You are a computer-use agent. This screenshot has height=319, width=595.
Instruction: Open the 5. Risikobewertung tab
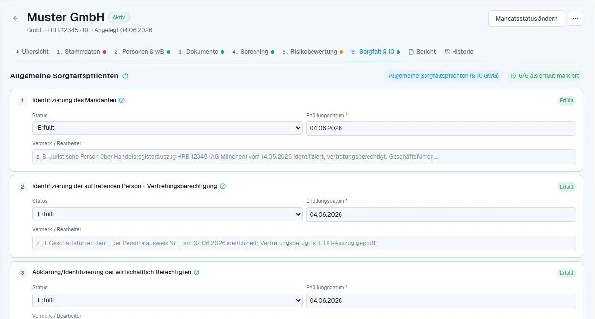312,52
